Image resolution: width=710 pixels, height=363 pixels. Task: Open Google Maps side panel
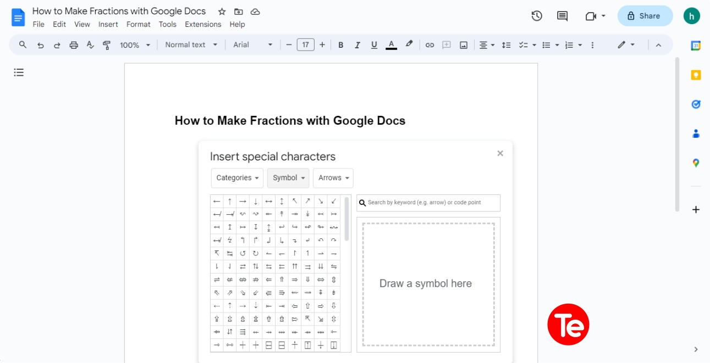pos(696,163)
